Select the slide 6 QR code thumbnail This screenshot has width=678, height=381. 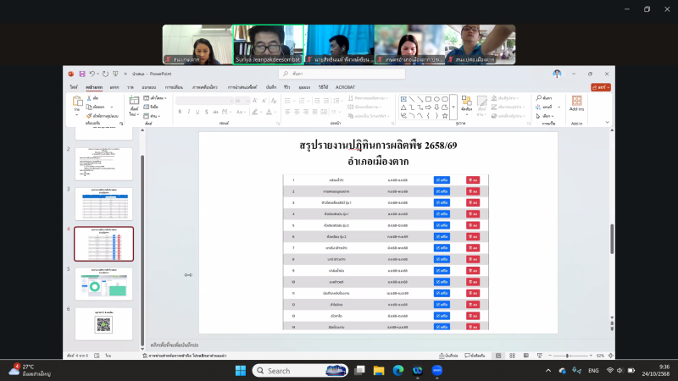103,323
